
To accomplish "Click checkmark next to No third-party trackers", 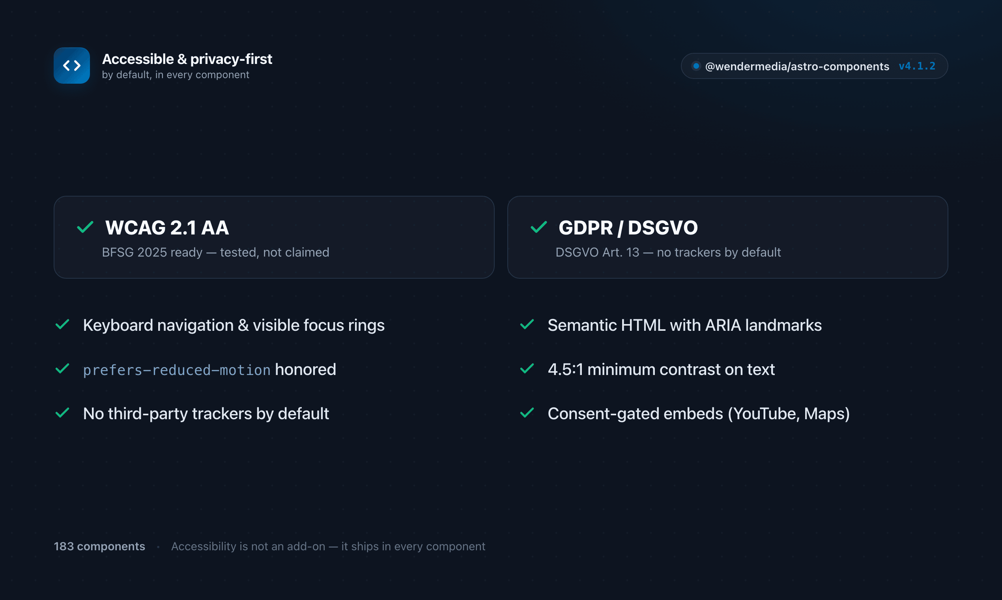I will (63, 412).
